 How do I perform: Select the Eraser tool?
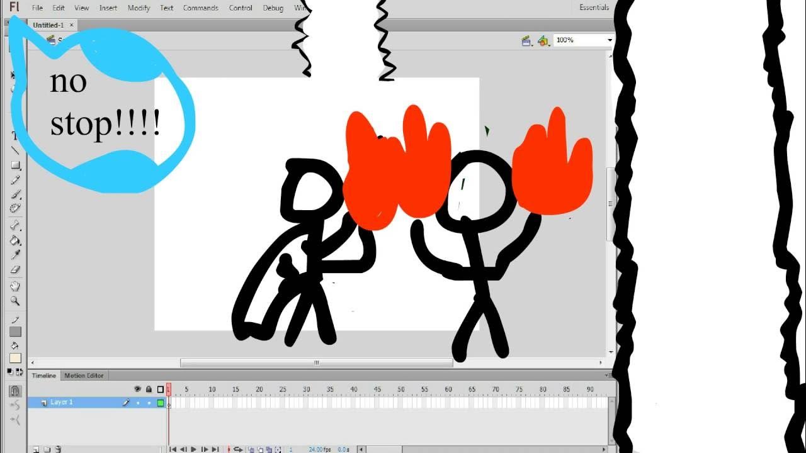[15, 269]
